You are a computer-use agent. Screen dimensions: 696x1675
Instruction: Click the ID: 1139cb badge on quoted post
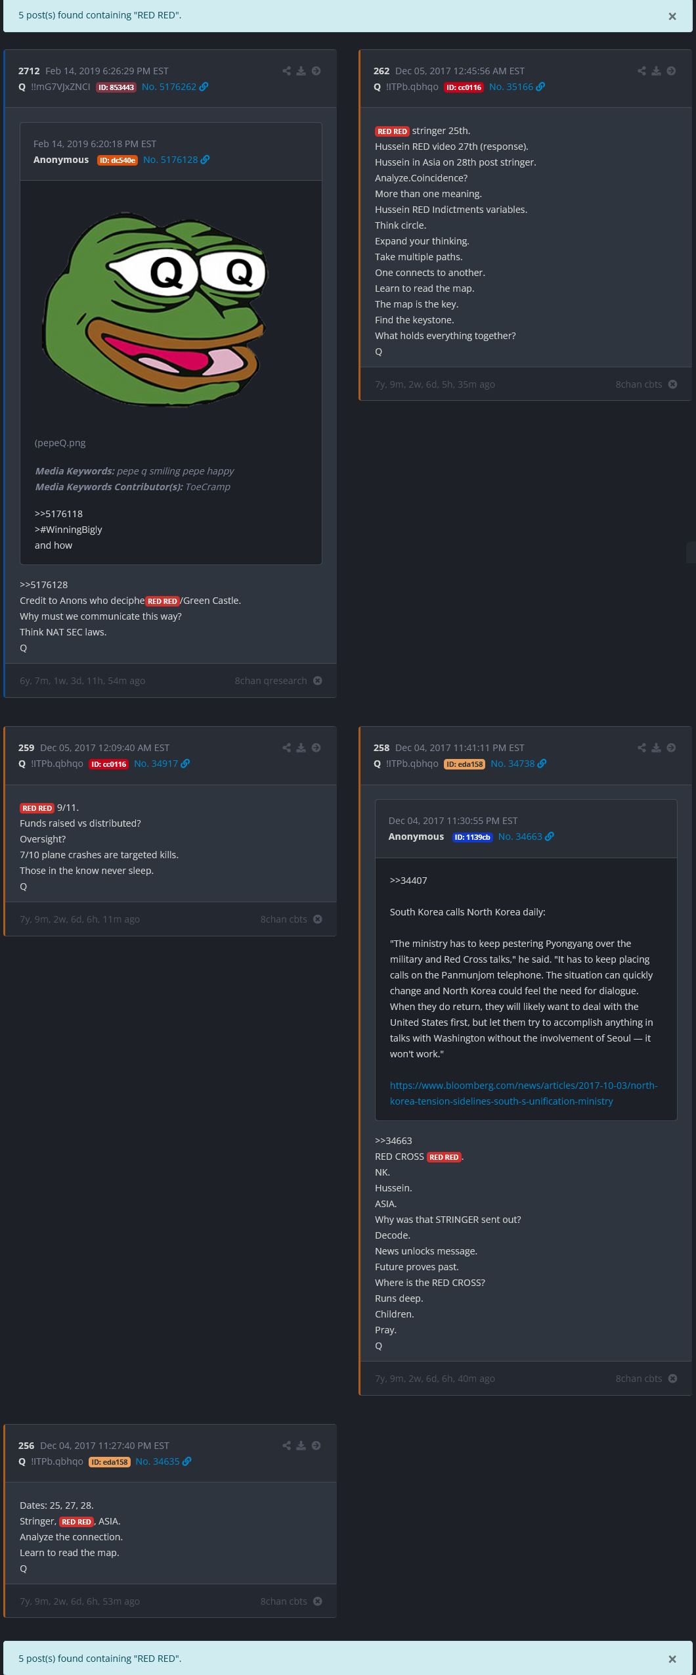[x=472, y=837]
